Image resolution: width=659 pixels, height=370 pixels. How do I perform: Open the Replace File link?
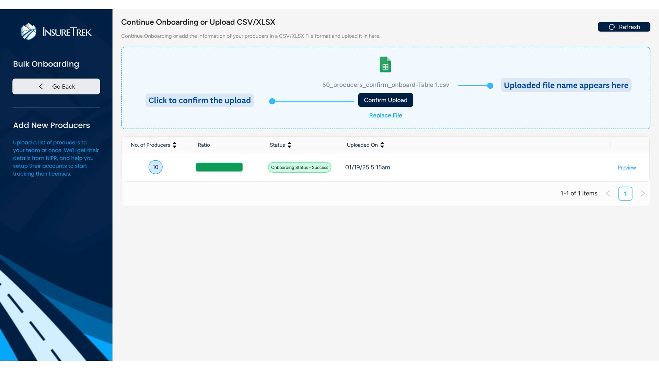pyautogui.click(x=385, y=115)
